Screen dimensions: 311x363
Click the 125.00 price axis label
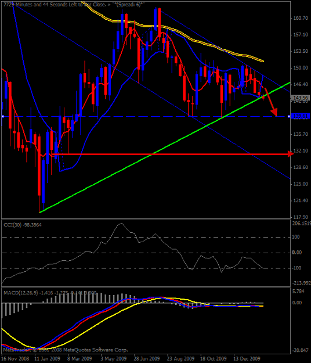tap(301, 184)
